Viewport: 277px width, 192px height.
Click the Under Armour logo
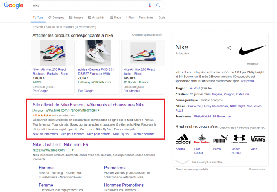click(x=239, y=139)
